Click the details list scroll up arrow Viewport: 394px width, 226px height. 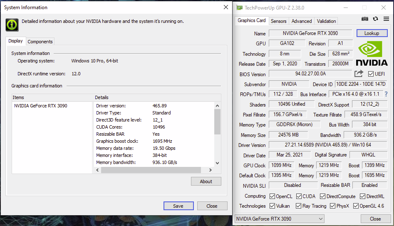tap(217, 106)
